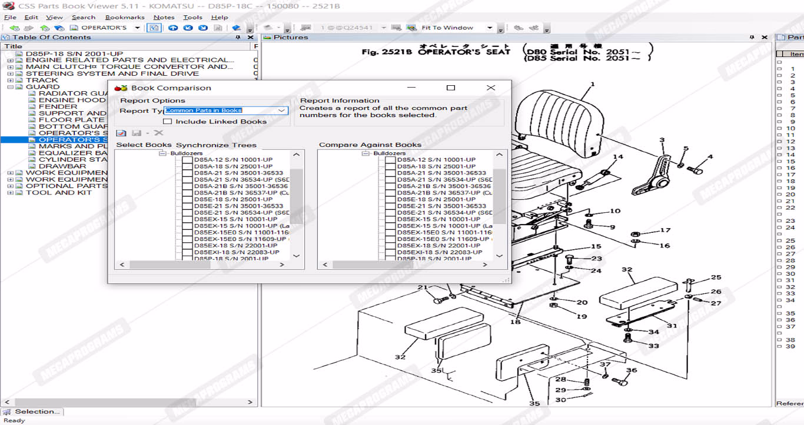Open the Fit To Window zoom dropdown
The image size is (804, 425).
pos(489,28)
